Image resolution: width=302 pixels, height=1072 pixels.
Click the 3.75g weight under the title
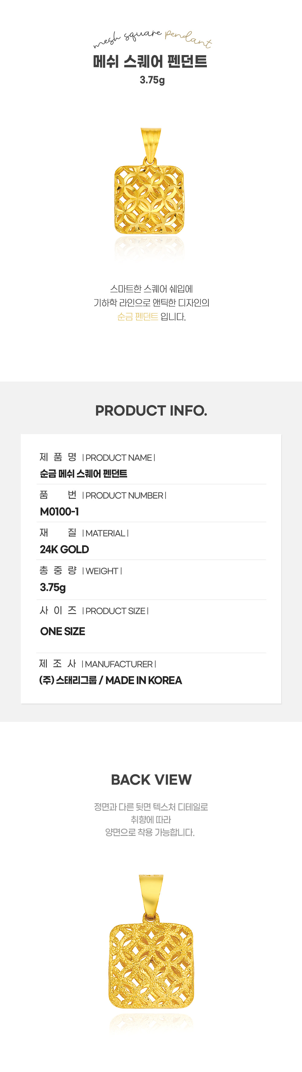point(152,80)
